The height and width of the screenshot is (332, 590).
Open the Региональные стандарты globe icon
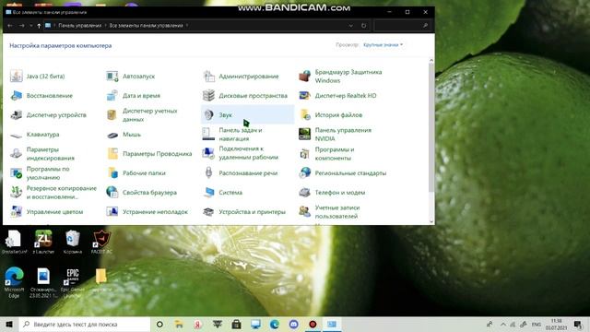[304, 173]
